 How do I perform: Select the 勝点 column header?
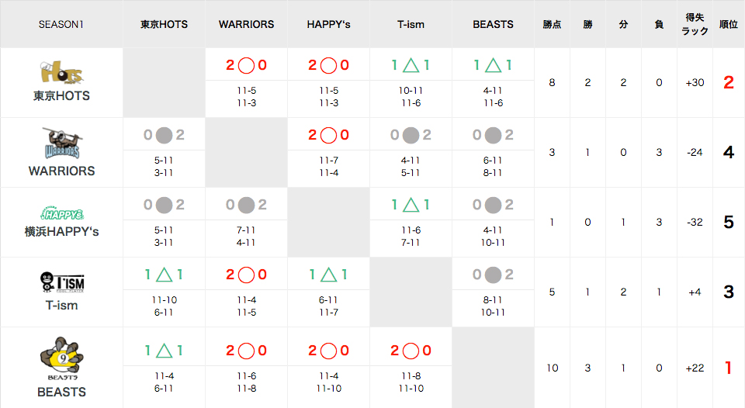(x=552, y=24)
